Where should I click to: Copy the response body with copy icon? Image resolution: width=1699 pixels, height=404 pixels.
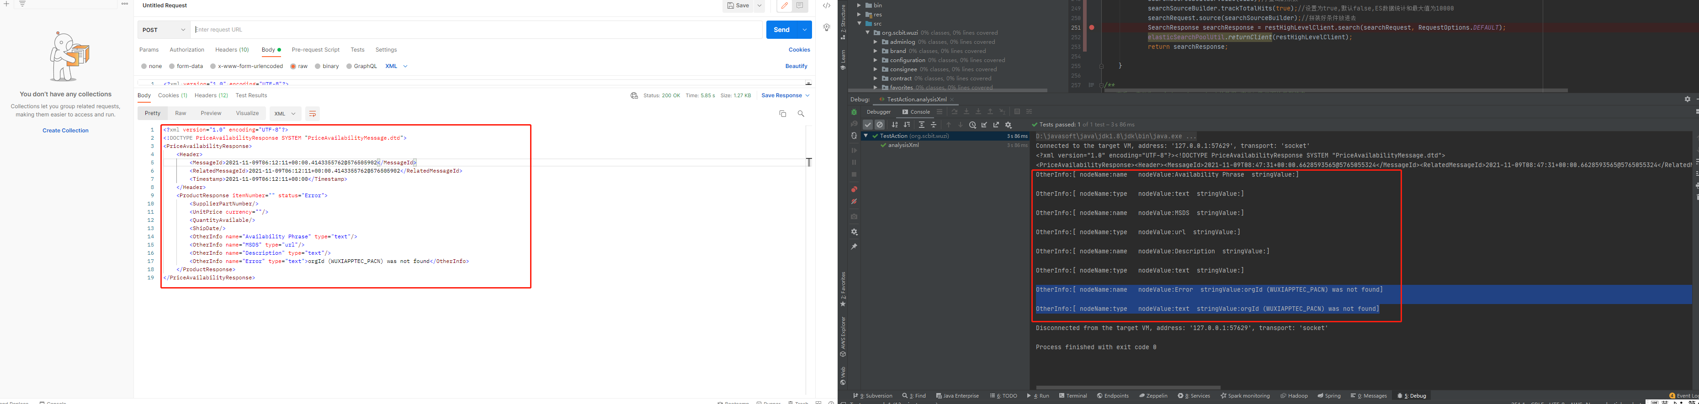(x=783, y=113)
